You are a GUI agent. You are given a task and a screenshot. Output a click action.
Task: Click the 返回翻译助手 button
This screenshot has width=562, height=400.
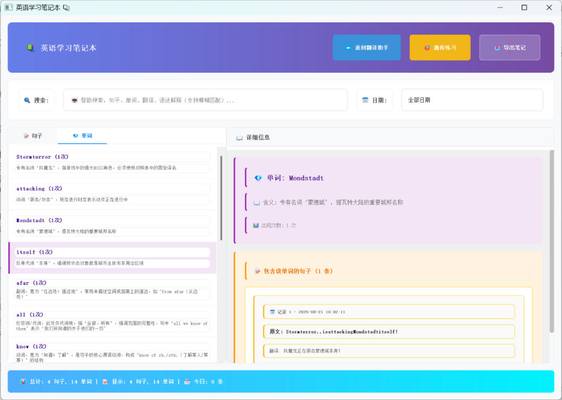(x=367, y=48)
